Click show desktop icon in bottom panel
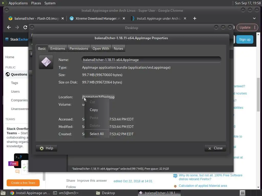 [x=3, y=193]
